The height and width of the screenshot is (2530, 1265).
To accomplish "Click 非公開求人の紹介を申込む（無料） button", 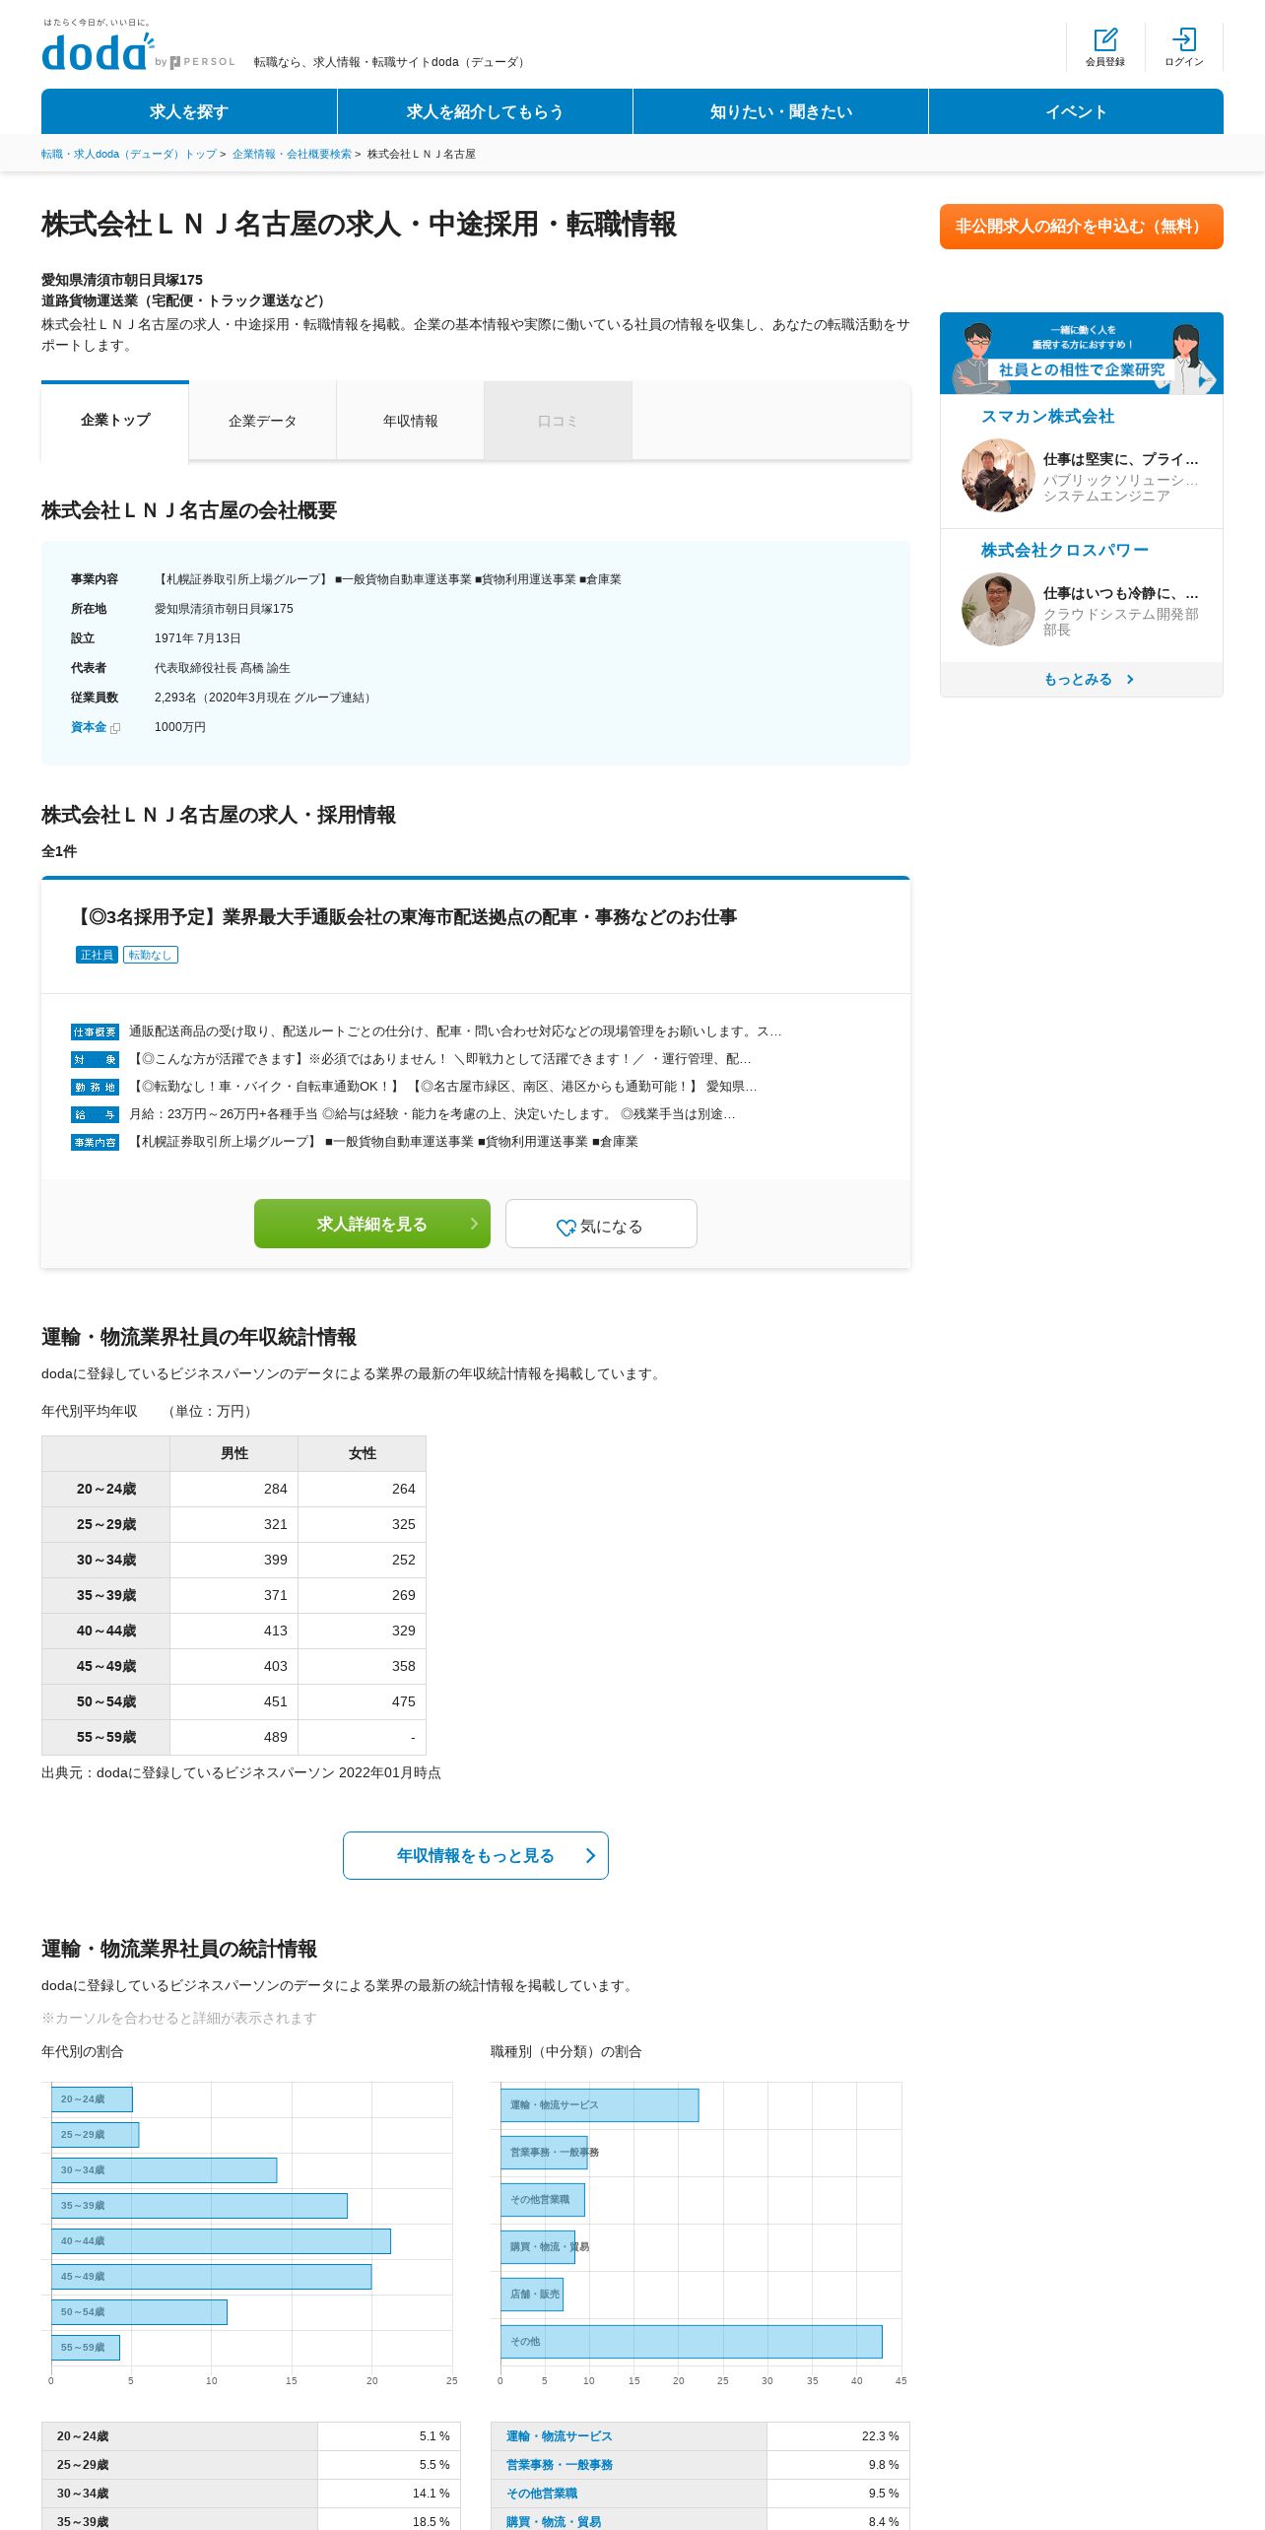I will coord(1082,227).
